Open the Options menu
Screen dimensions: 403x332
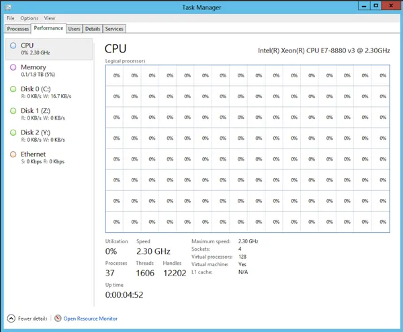pos(30,18)
